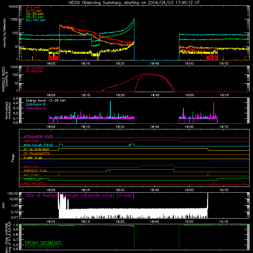
Task: Click the 0.4 tick on modulation axis
Action: [15, 103]
